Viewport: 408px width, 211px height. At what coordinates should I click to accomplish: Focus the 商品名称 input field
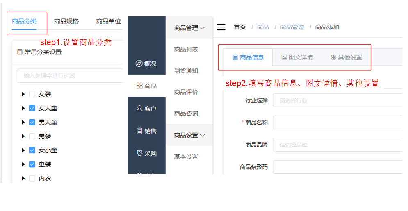[x=337, y=123]
